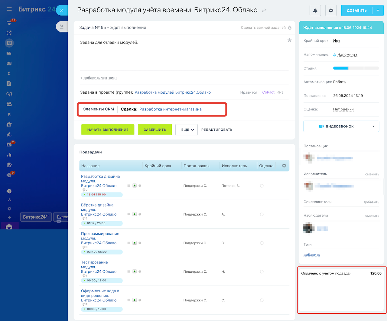
Task: Open project Разработка модулей Битрикс24.Облако
Action: pos(173,92)
